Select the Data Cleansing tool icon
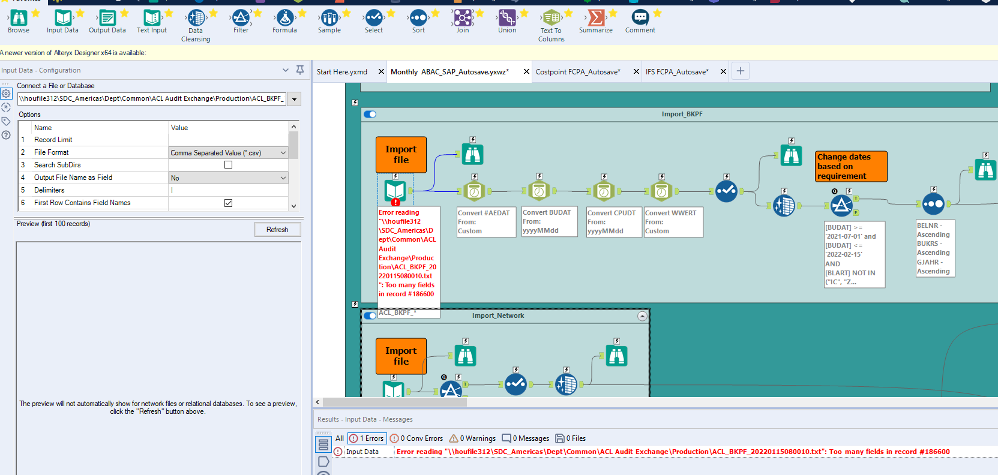Screen dimensions: 998x475 click(x=196, y=19)
